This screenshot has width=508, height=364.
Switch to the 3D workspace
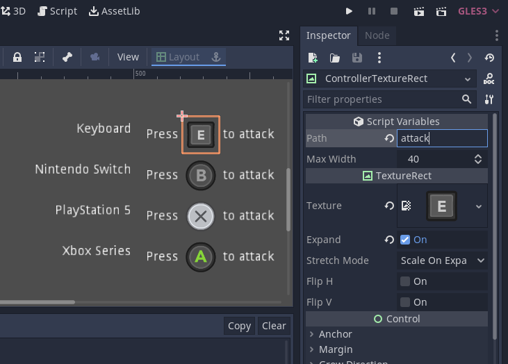tap(13, 11)
